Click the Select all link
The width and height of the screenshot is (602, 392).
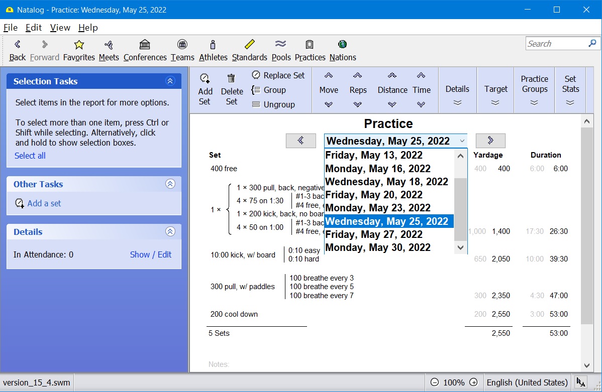click(x=30, y=156)
